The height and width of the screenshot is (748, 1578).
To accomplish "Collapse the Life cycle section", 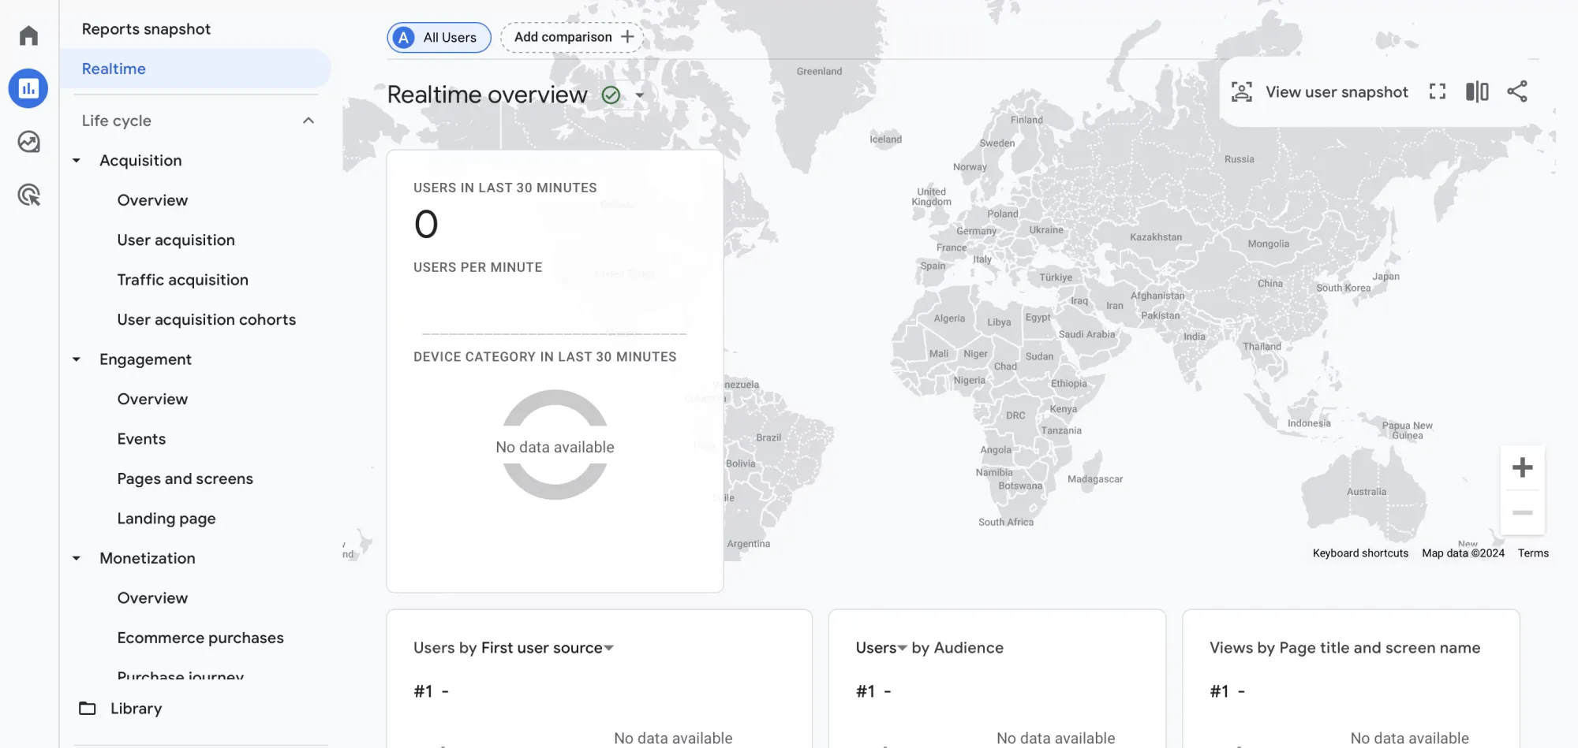I will [308, 121].
